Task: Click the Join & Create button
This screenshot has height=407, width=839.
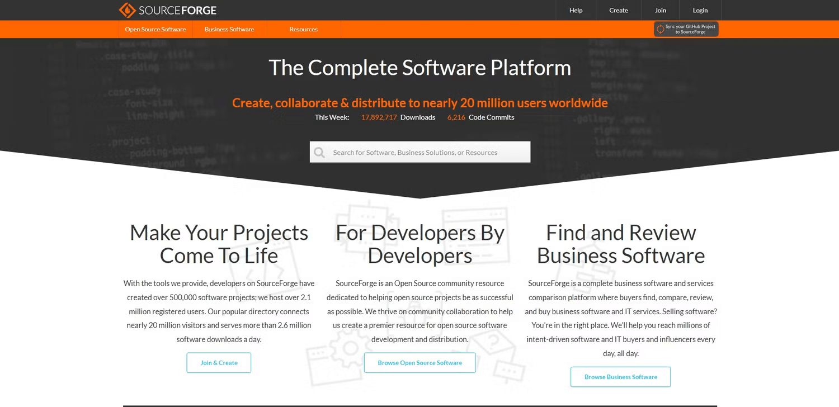Action: (x=219, y=363)
